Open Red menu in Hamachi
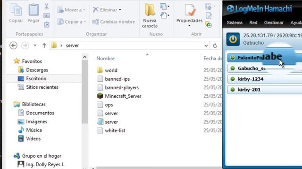Image resolution: width=302 pixels, height=169 pixels. click(253, 23)
